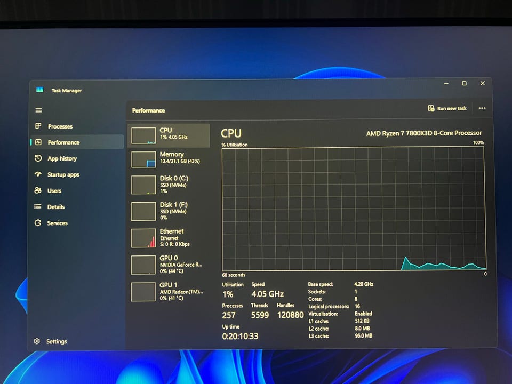
Task: Click the Base speed 4.20 GHz value
Action: click(x=364, y=284)
